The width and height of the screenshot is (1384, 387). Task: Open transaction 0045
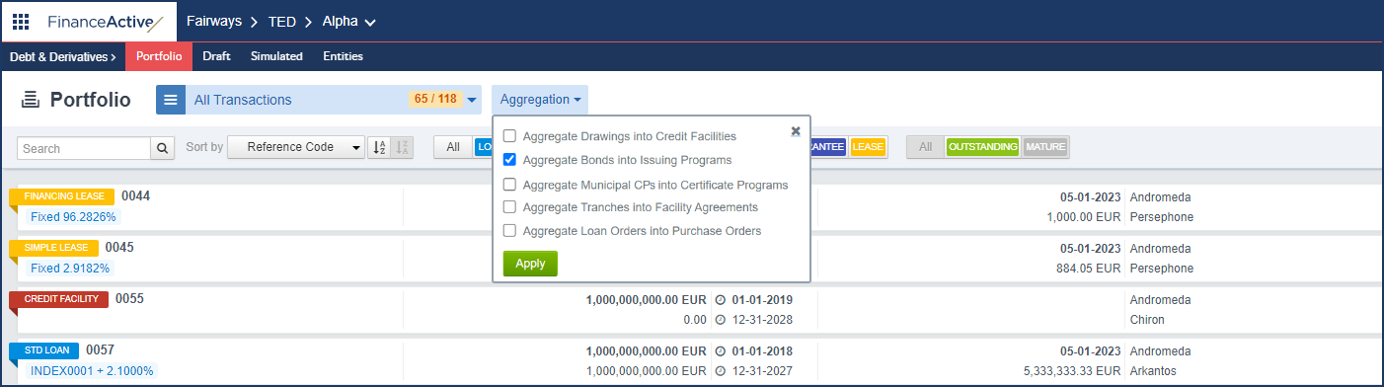pyautogui.click(x=119, y=248)
